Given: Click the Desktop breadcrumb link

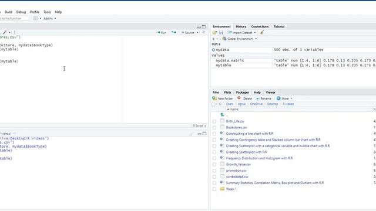Looking at the screenshot, I should [x=273, y=104].
